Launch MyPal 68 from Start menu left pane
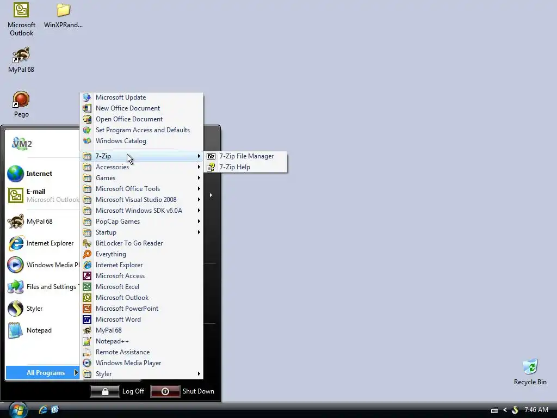This screenshot has height=418, width=557. pyautogui.click(x=42, y=222)
